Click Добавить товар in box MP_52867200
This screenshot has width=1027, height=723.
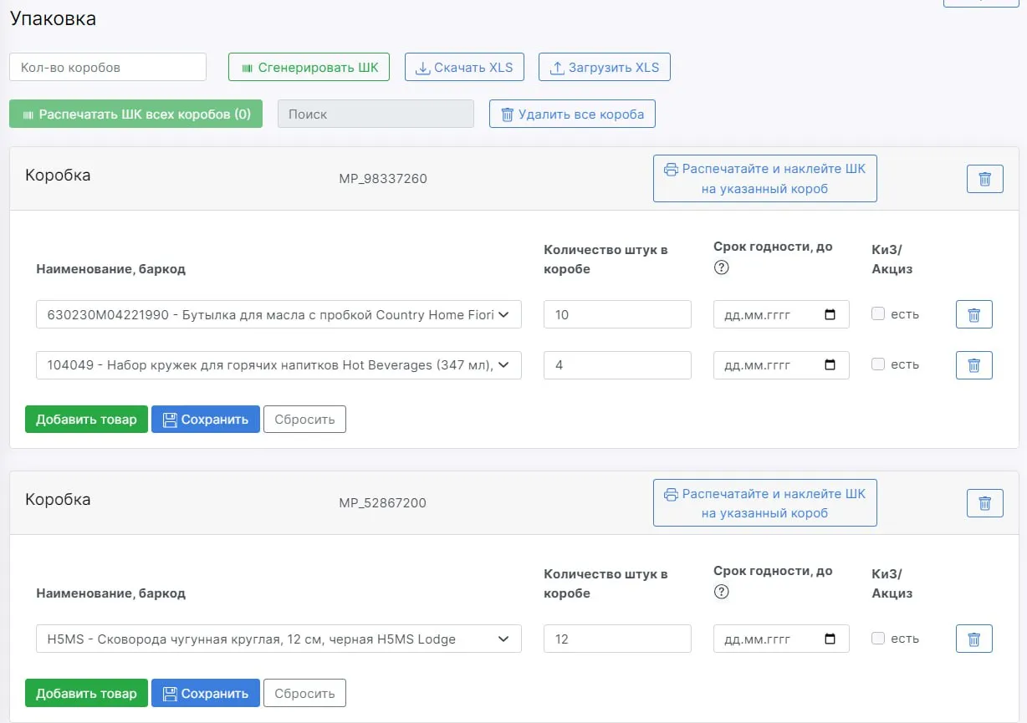[x=86, y=693]
